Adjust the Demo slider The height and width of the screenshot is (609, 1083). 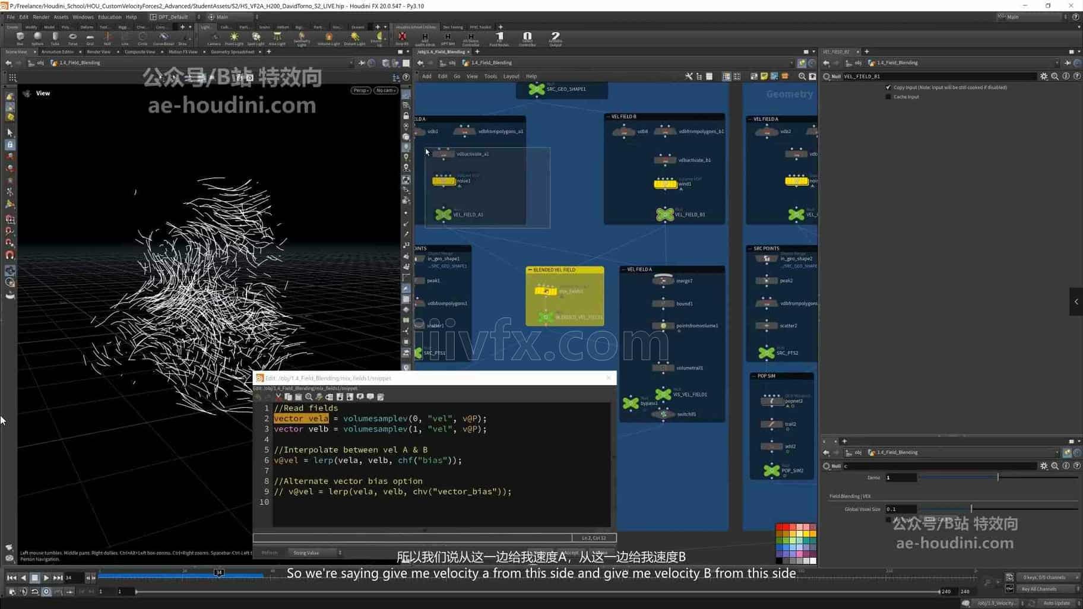pos(998,478)
